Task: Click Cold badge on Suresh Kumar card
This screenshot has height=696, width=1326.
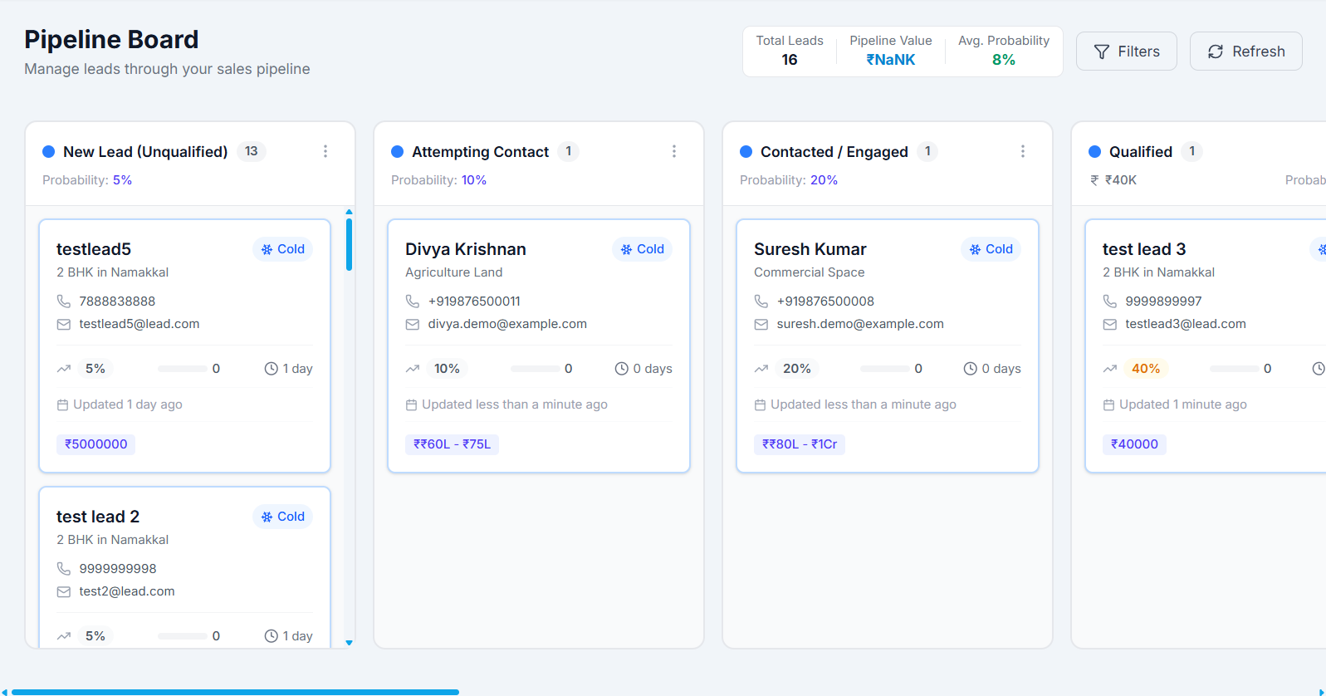Action: 991,249
